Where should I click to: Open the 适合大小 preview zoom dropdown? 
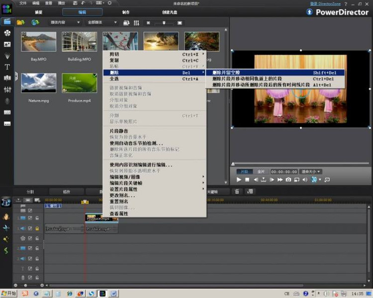tap(311, 171)
